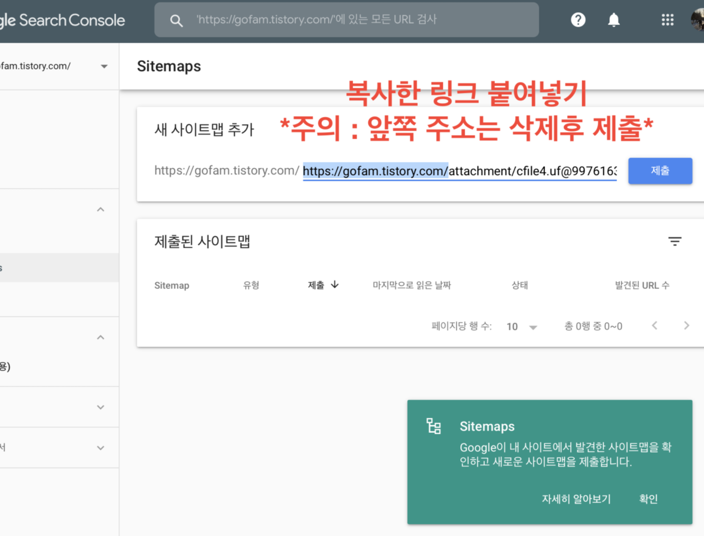Click the 새 사이트맵 추가 heading
The height and width of the screenshot is (536, 704).
click(204, 129)
